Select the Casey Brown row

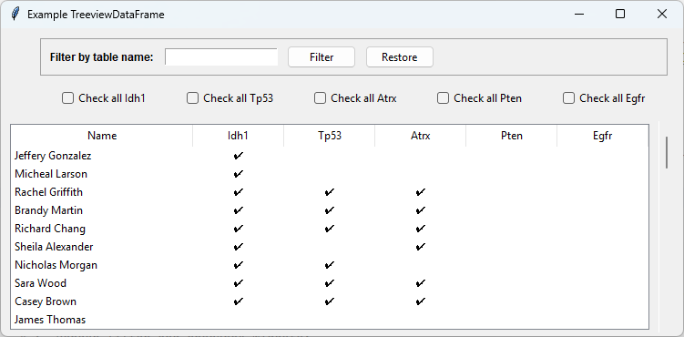pyautogui.click(x=330, y=301)
